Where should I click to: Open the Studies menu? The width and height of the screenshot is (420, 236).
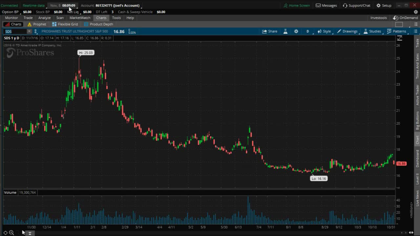click(x=372, y=31)
